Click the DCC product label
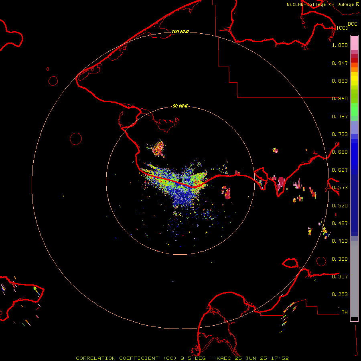 click(x=352, y=24)
